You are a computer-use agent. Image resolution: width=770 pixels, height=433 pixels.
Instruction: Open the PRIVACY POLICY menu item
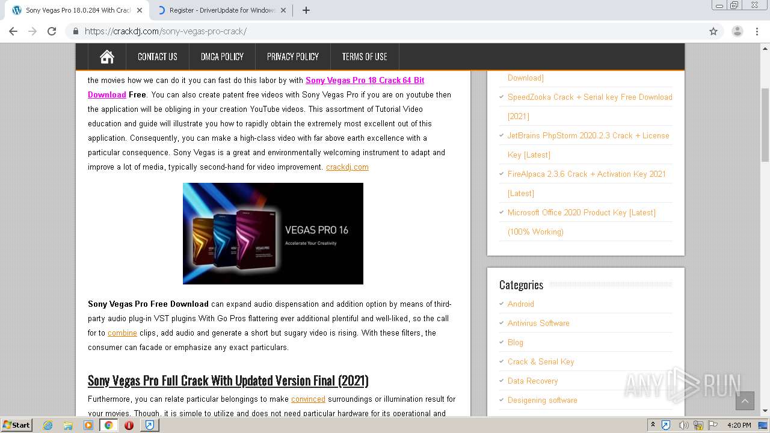coord(293,57)
